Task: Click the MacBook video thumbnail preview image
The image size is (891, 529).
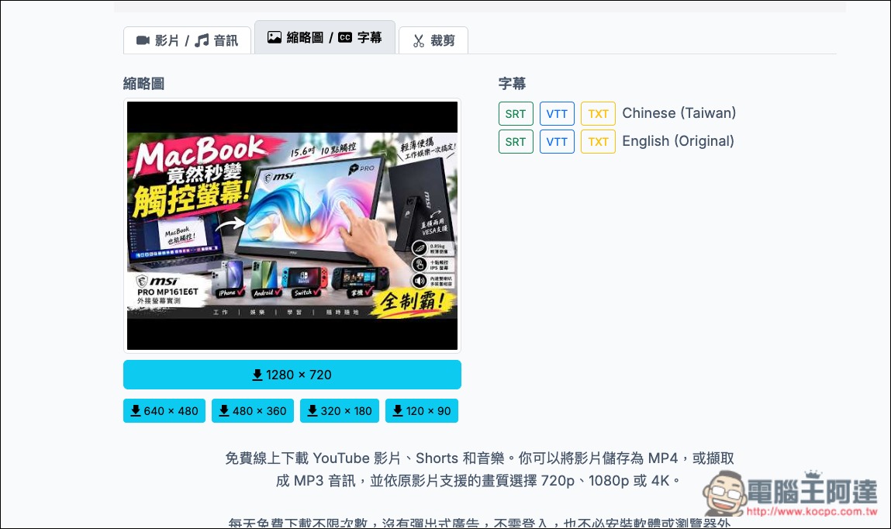Action: 292,226
